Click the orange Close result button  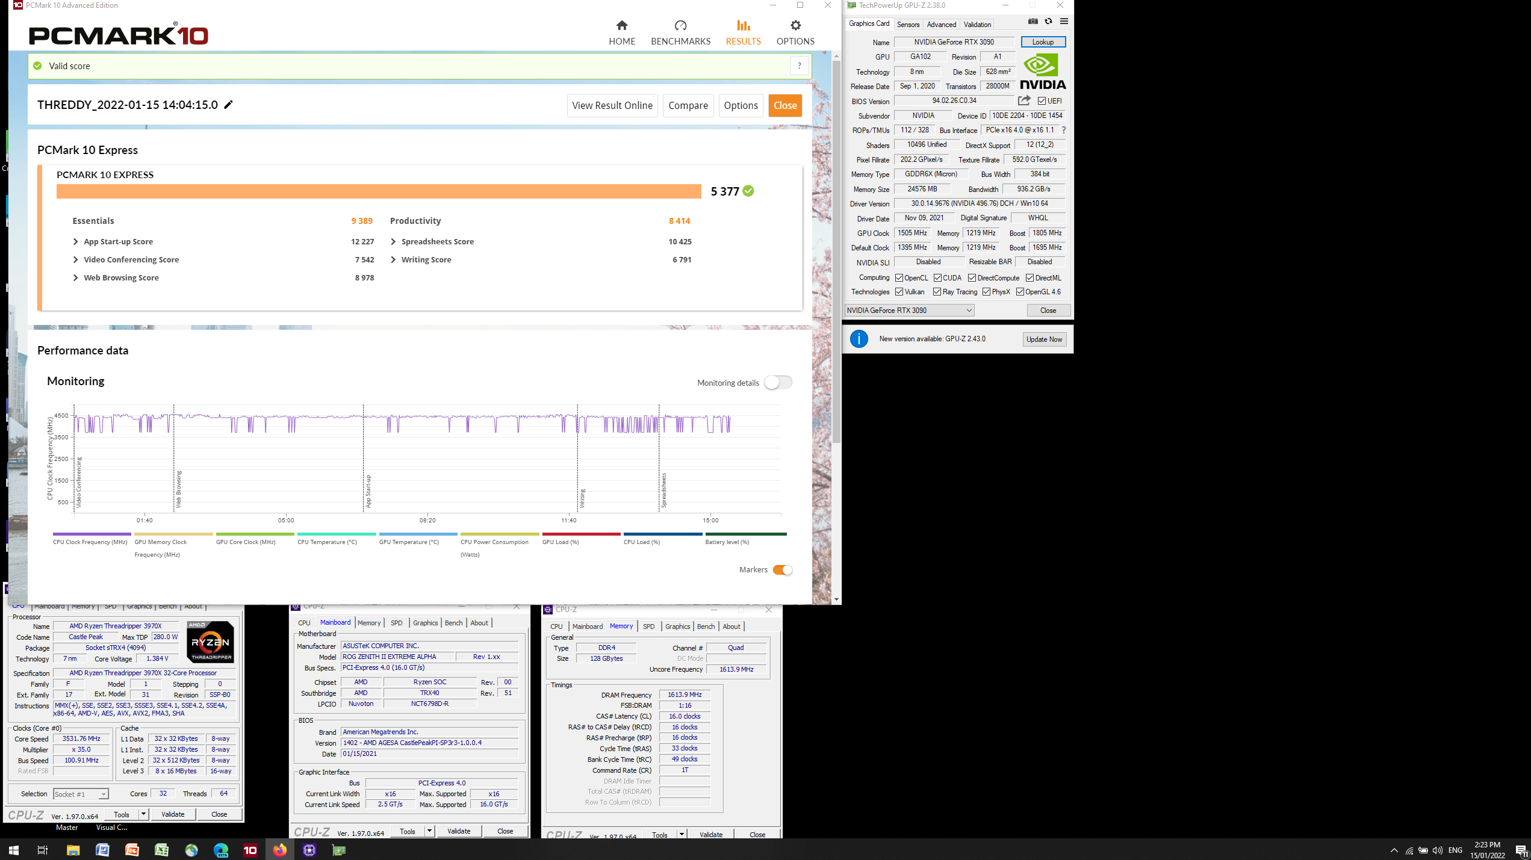pos(785,105)
